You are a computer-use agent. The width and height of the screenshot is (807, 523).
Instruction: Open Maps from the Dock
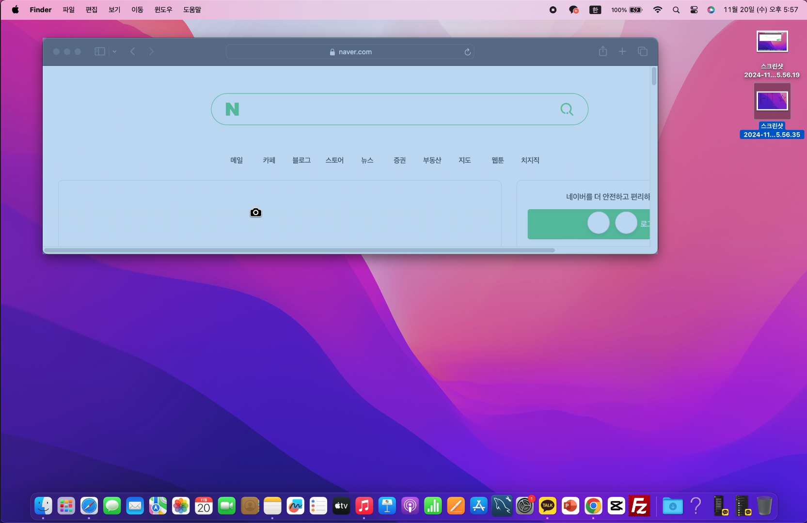pyautogui.click(x=158, y=506)
